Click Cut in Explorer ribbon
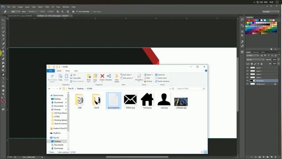Image resolution: width=282 pixels, height=159 pixels. [73, 75]
